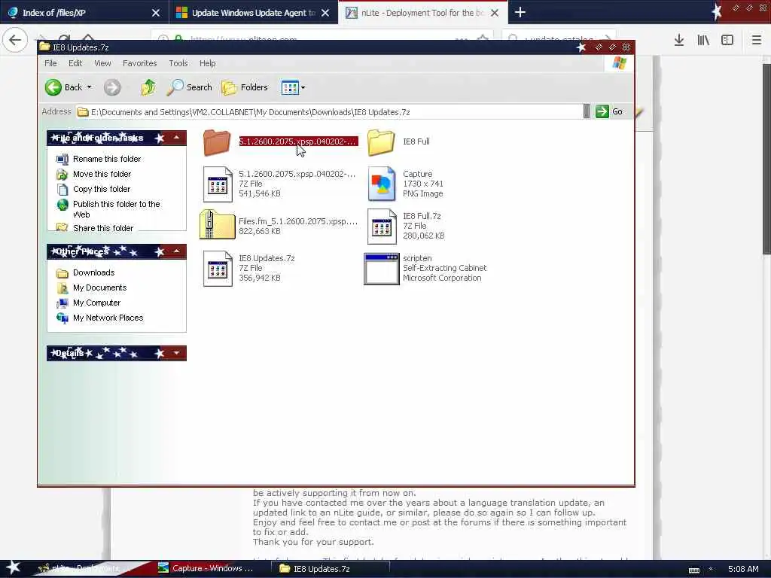The height and width of the screenshot is (578, 771).
Task: Open browser Downloads arrow icon
Action: click(x=678, y=41)
